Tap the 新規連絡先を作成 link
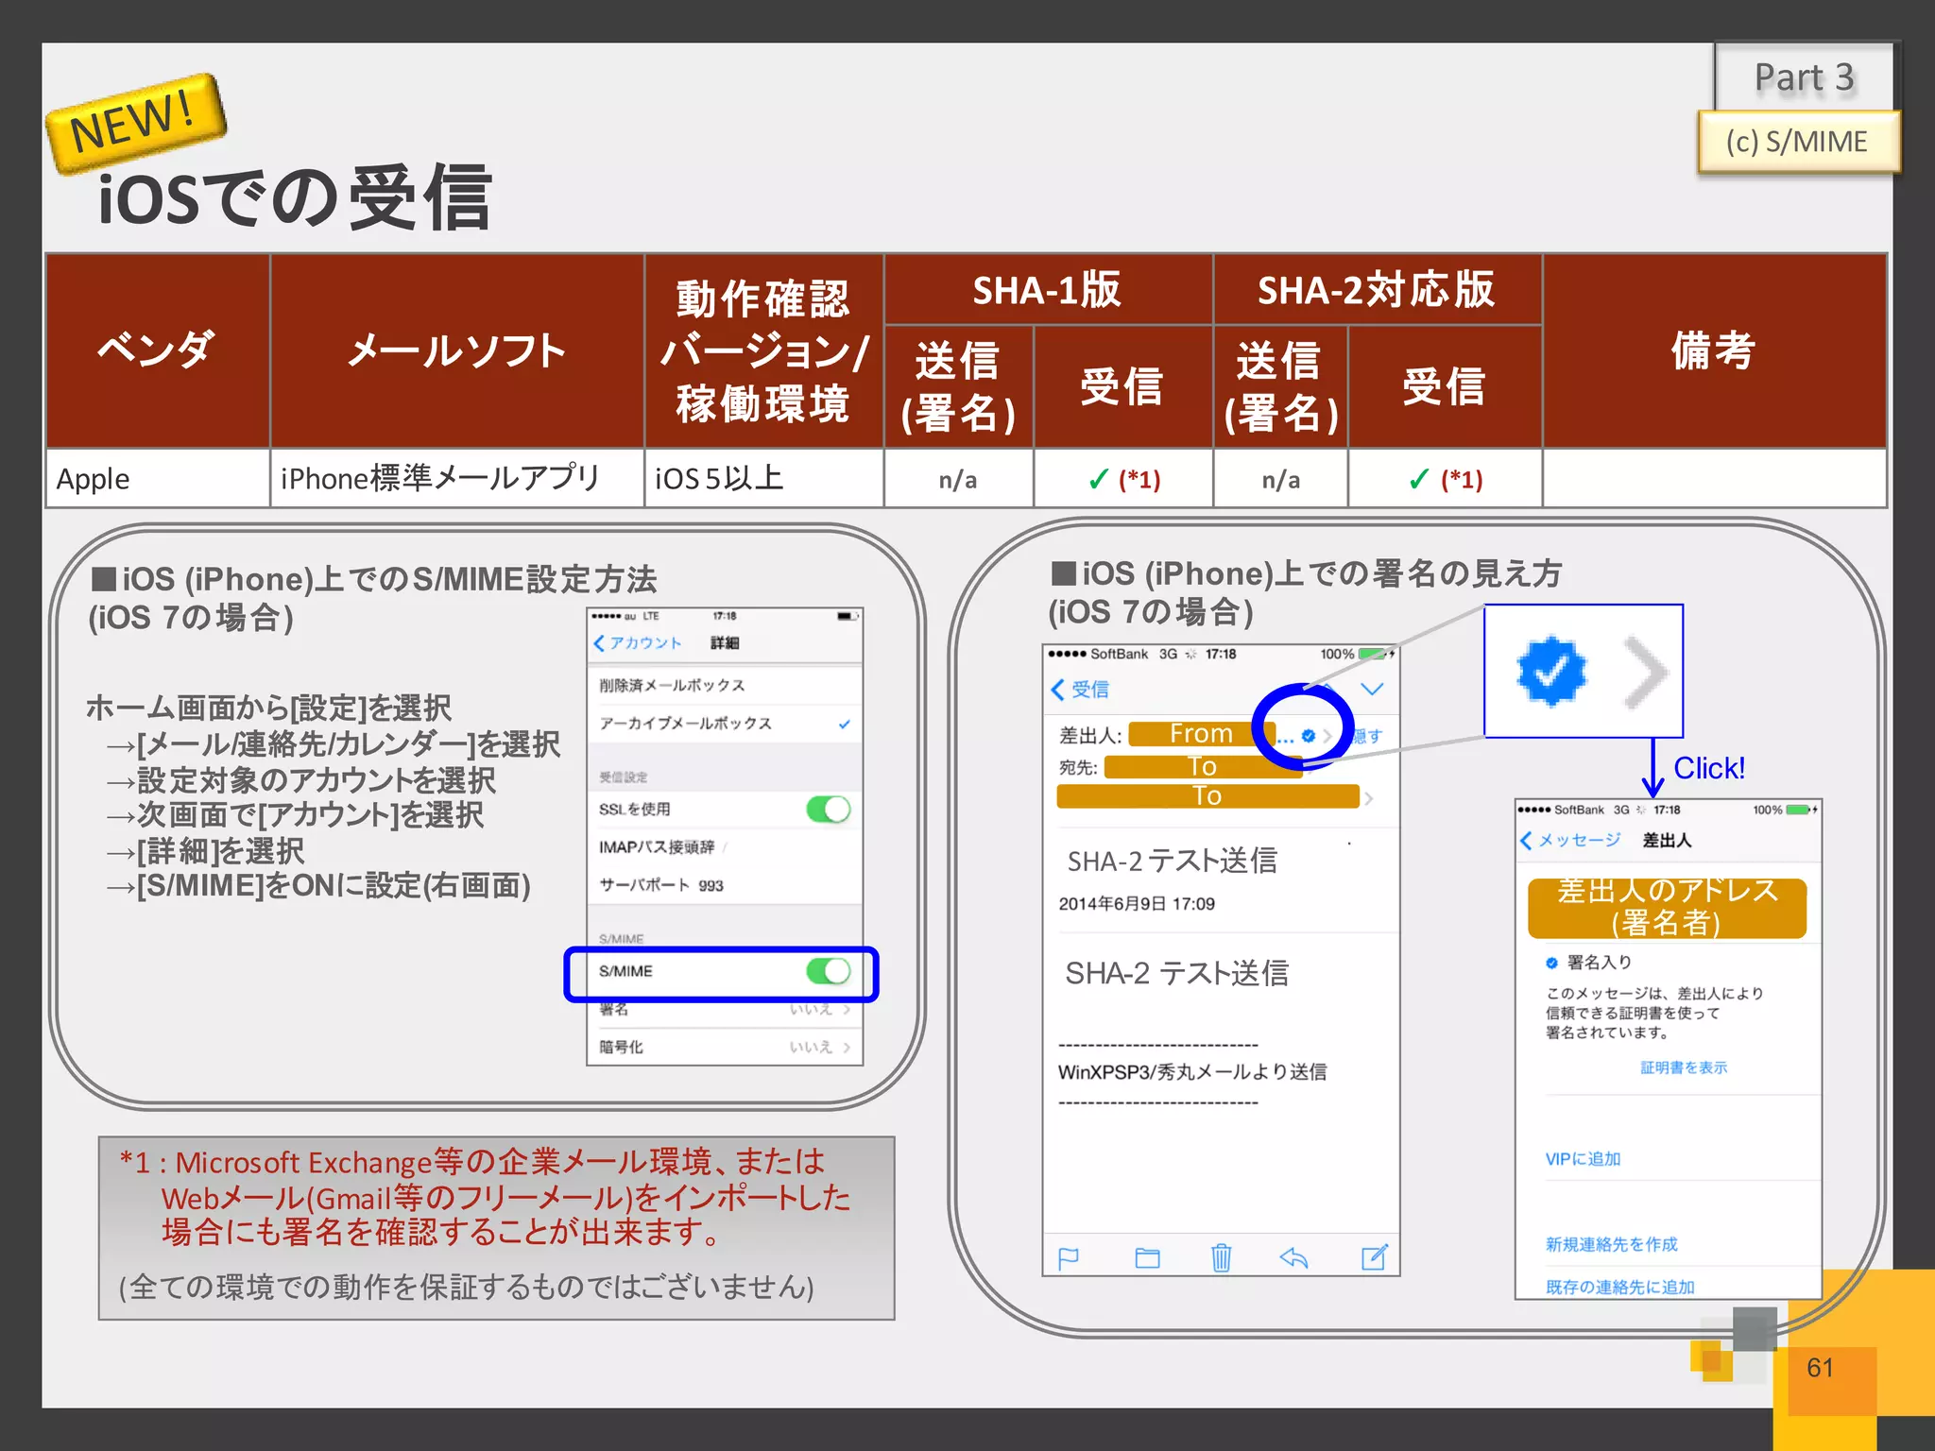 tap(1612, 1244)
